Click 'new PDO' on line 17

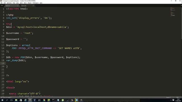point(20,57)
